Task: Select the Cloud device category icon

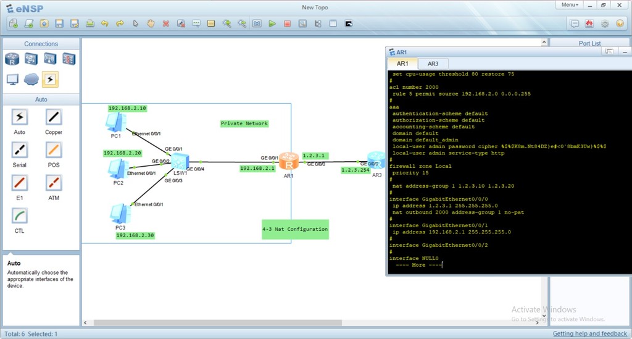Action: point(31,79)
